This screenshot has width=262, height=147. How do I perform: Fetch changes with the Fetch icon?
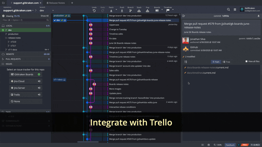(111, 11)
